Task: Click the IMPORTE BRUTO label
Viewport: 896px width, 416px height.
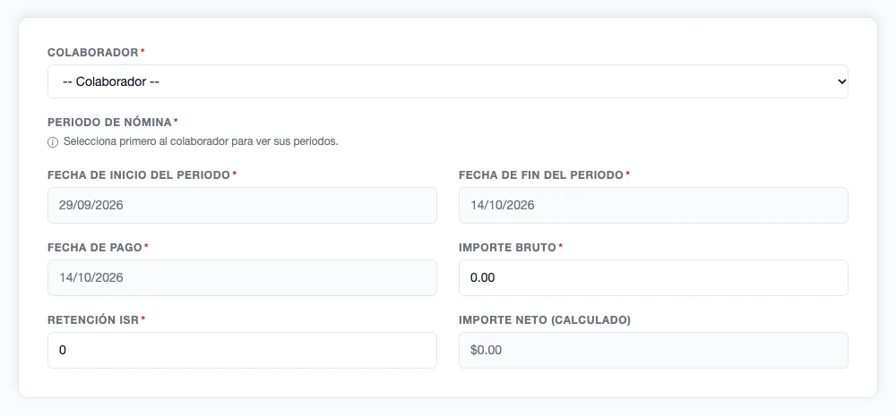Action: coord(507,247)
